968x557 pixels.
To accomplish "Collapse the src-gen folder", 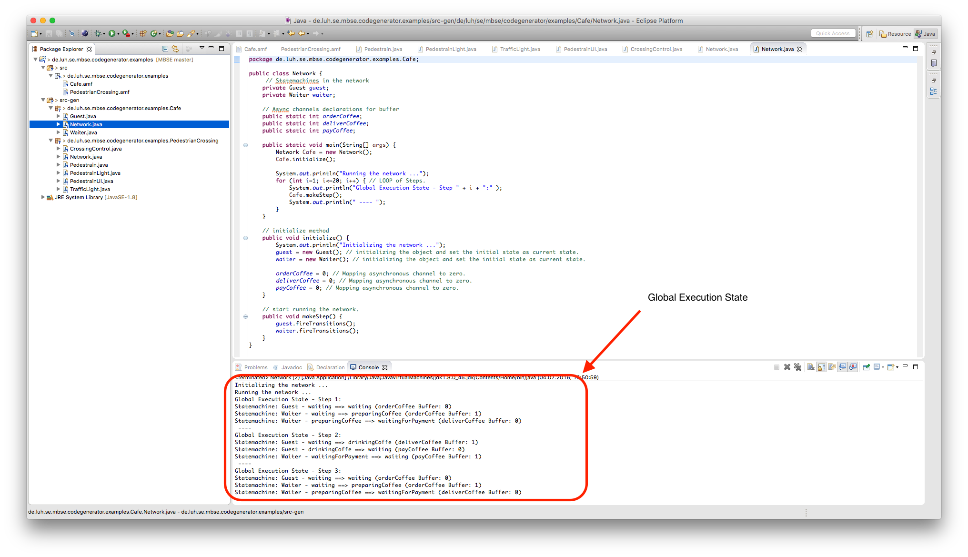I will [x=43, y=100].
